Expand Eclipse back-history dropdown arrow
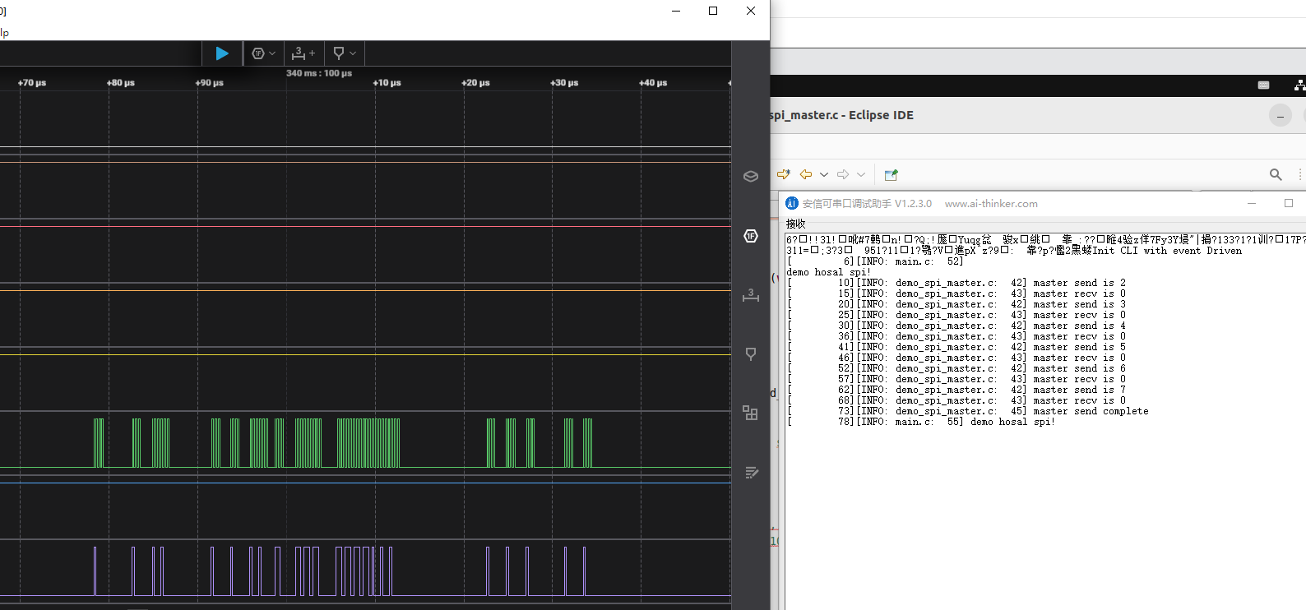This screenshot has height=610, width=1306. [x=824, y=174]
